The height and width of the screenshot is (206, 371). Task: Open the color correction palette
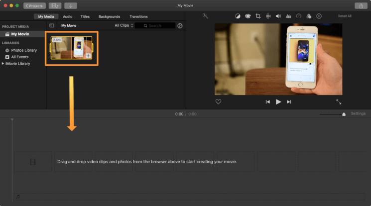coord(247,16)
